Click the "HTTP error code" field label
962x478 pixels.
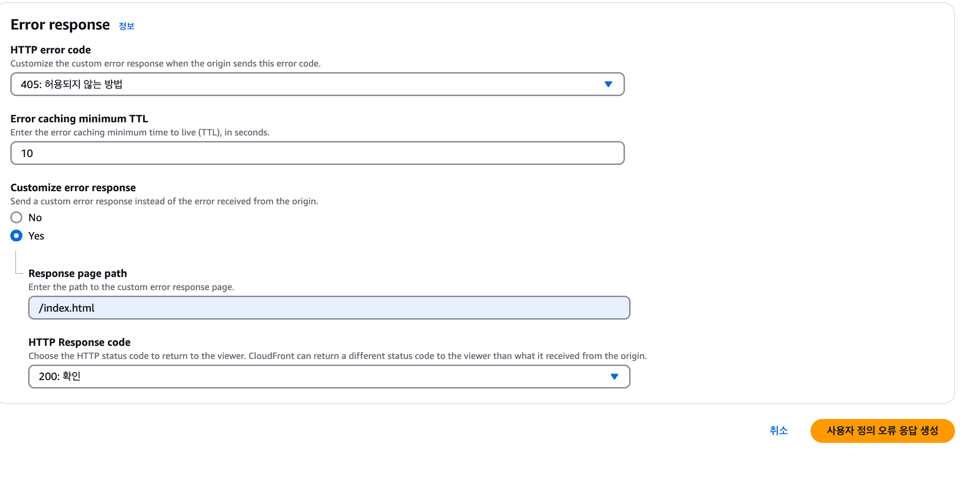click(x=51, y=50)
